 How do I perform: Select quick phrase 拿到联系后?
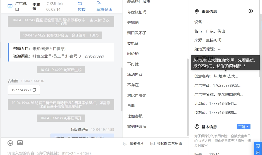[x=137, y=126]
